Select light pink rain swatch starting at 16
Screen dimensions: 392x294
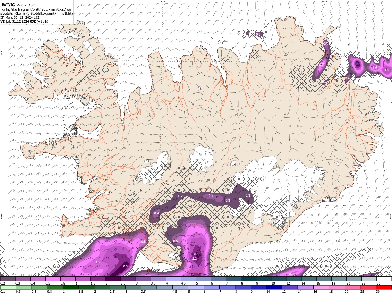[x=321, y=288]
